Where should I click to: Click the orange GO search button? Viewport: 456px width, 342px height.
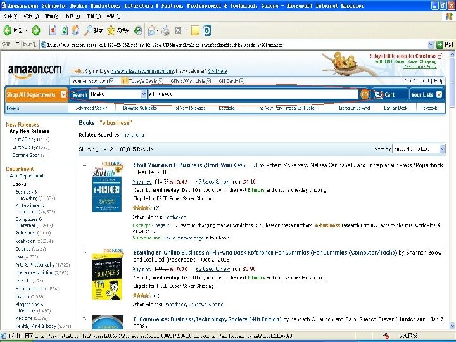point(364,94)
